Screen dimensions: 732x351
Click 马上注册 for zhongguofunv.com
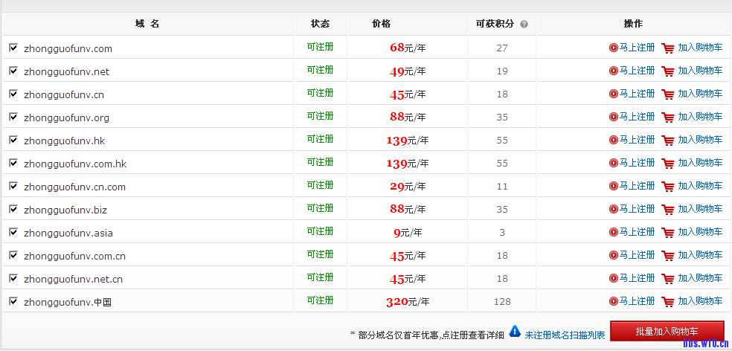pyautogui.click(x=637, y=48)
